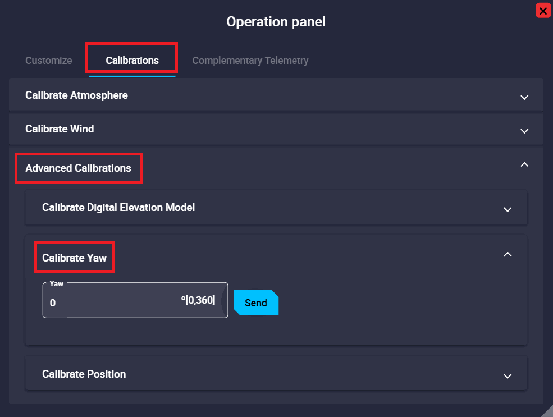Select the Calibrations tab
553x417 pixels.
point(132,61)
